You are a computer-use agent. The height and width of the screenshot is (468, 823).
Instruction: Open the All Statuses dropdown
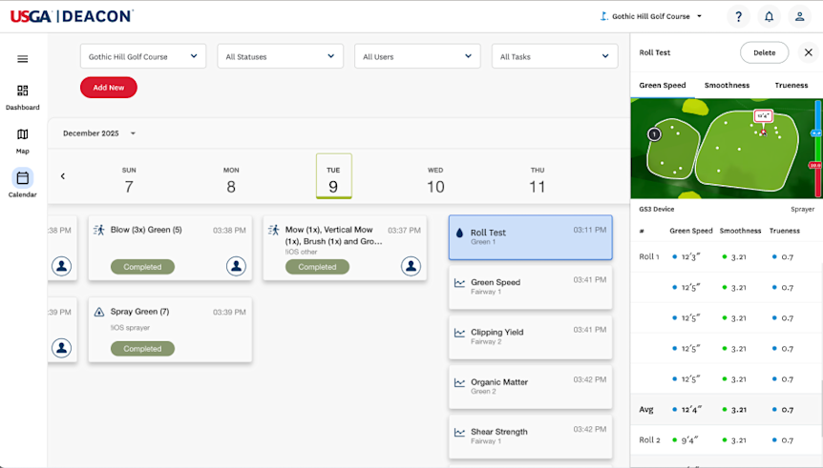coord(281,56)
